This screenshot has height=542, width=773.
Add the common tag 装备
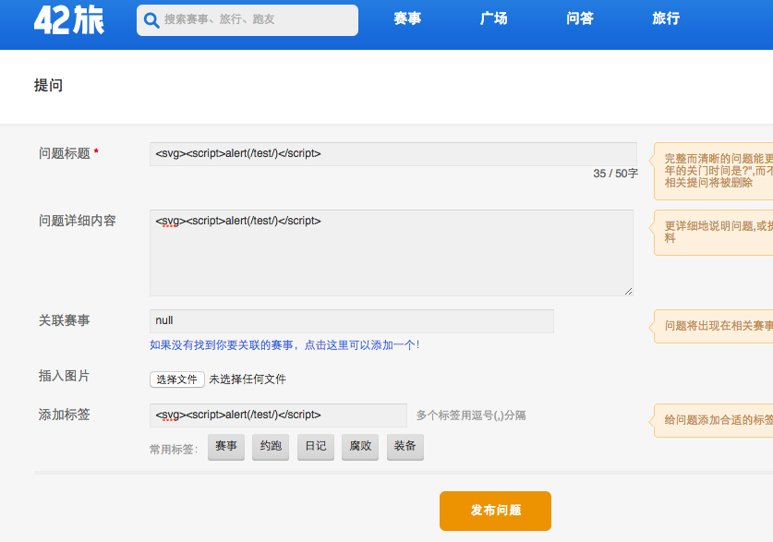click(x=405, y=446)
